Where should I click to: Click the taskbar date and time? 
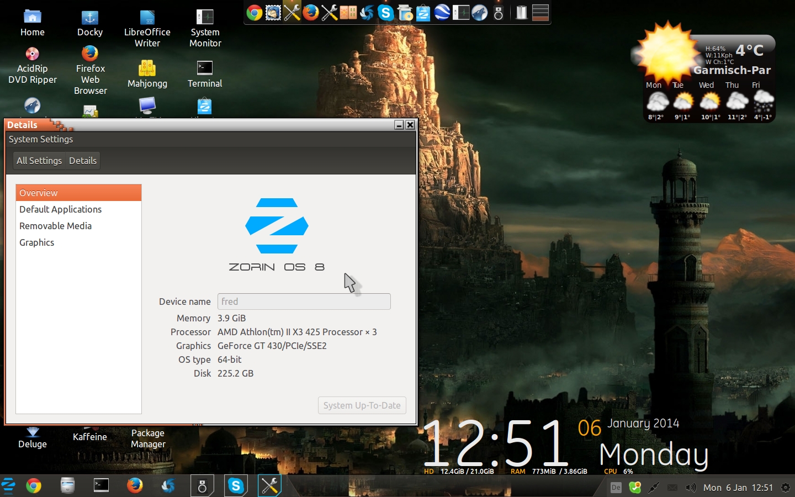[738, 488]
